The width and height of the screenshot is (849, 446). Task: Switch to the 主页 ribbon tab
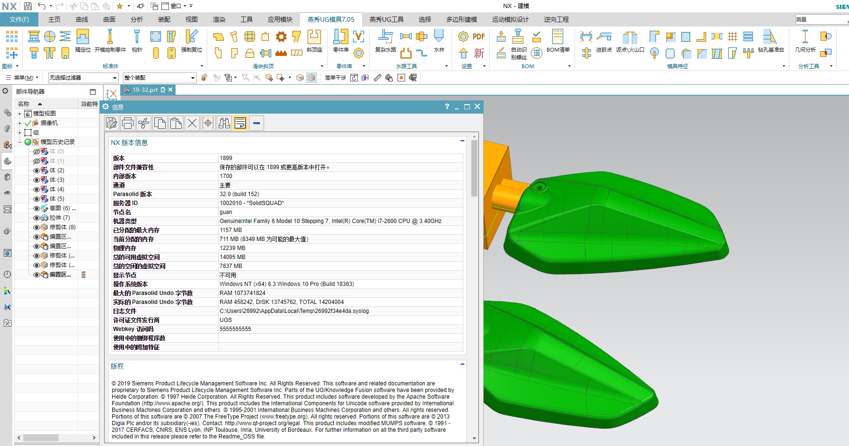(54, 19)
